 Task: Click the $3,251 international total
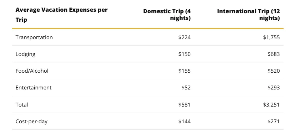pyautogui.click(x=271, y=105)
